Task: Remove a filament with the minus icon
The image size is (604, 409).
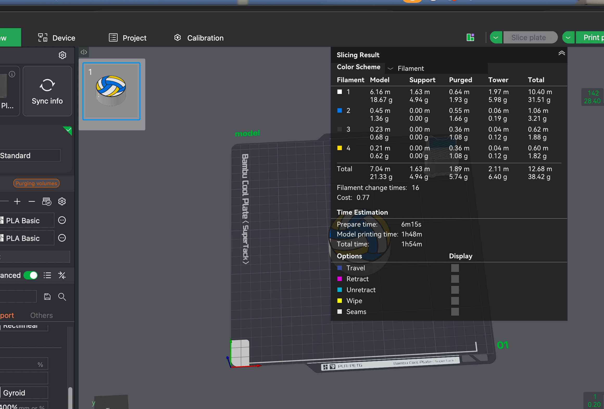Action: (x=32, y=201)
